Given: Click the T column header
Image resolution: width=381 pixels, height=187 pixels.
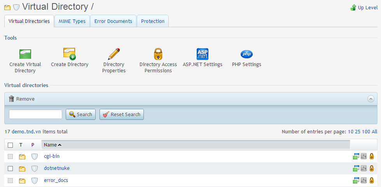Looking at the screenshot, I should (21, 145).
